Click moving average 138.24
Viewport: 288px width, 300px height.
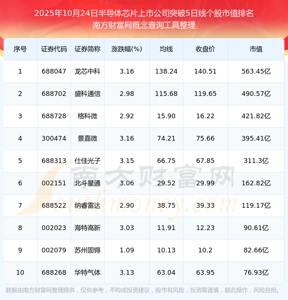[166, 71]
